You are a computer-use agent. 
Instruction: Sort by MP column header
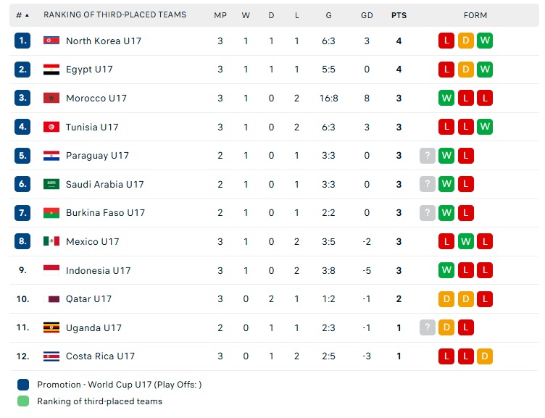[x=220, y=15]
